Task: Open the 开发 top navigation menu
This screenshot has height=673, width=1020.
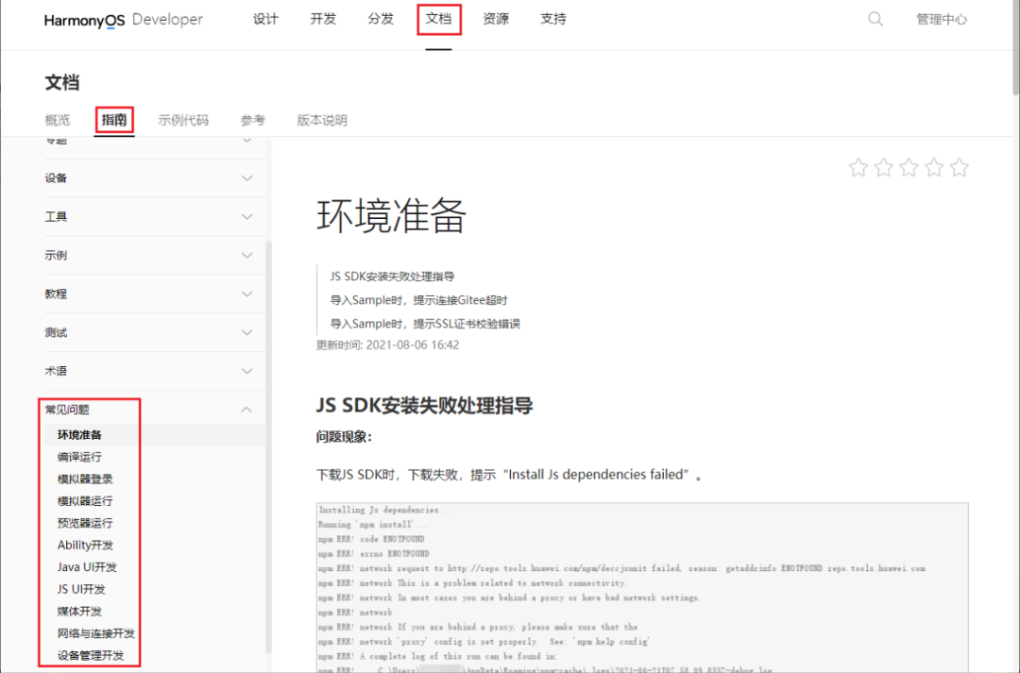Action: point(323,19)
